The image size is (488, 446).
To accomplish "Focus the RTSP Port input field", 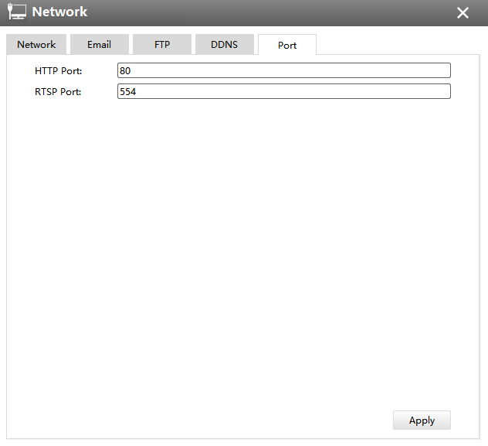I will [x=283, y=92].
